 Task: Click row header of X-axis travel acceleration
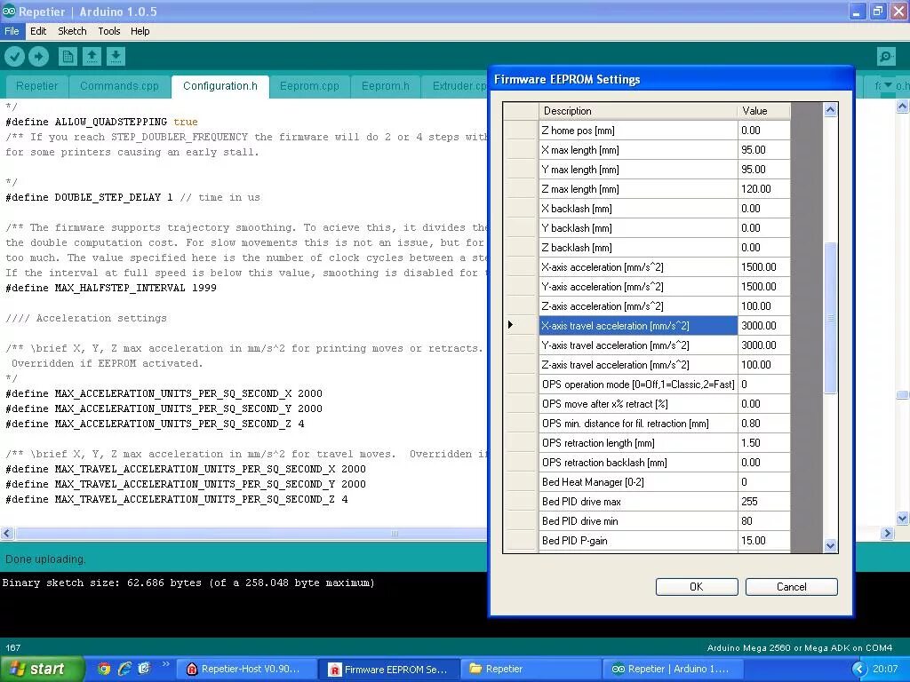coord(521,325)
